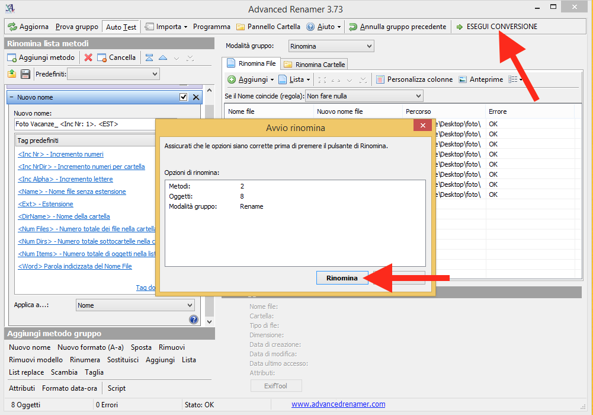The width and height of the screenshot is (593, 415).
Task: Move selected method up one position
Action: 163,58
